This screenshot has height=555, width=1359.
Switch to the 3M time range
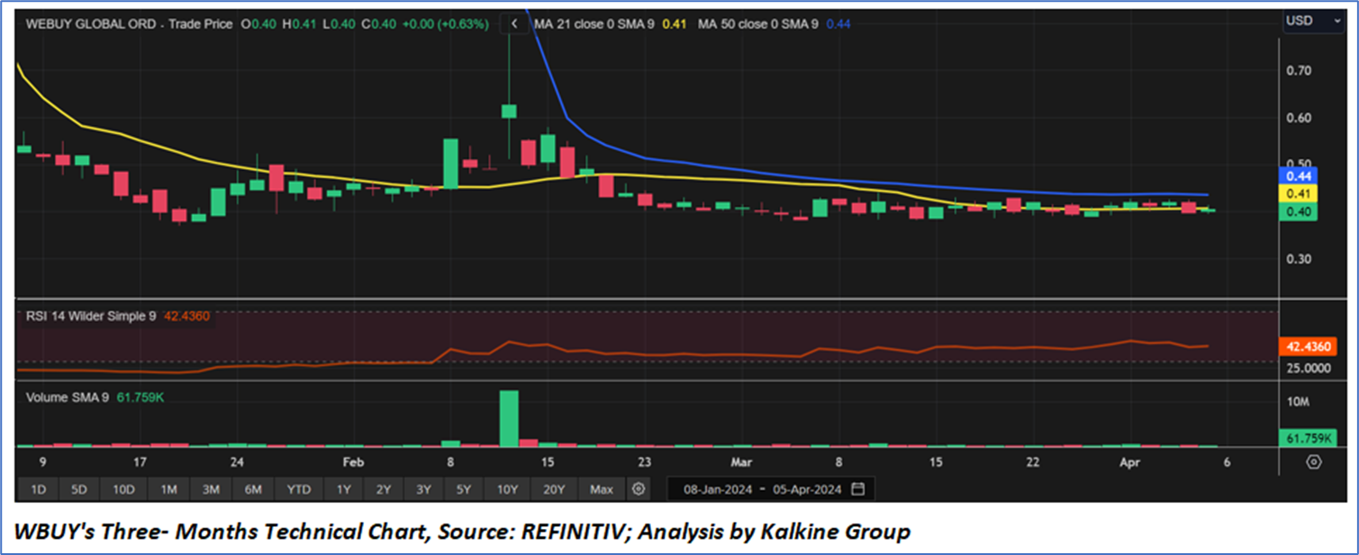point(211,489)
